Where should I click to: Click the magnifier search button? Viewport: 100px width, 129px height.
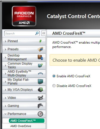[37, 33]
